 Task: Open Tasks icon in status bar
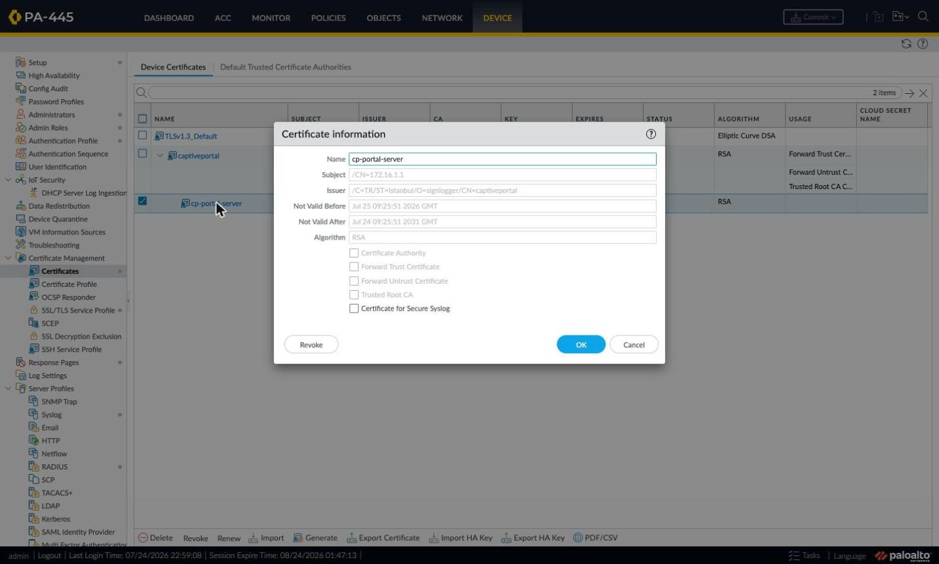tap(794, 555)
